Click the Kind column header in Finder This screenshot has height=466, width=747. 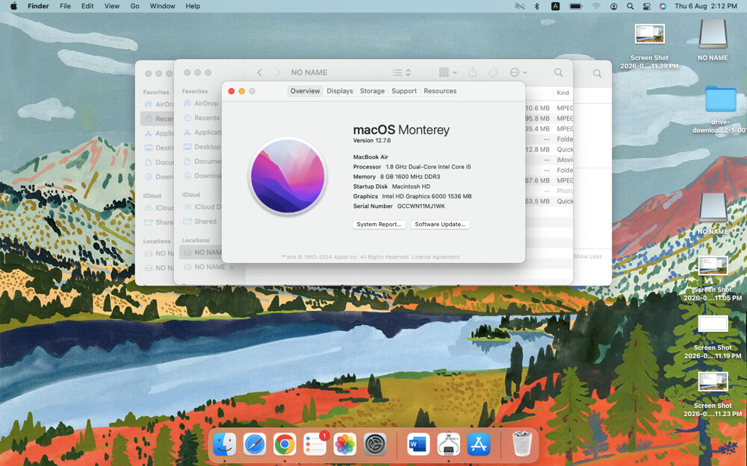(x=562, y=92)
